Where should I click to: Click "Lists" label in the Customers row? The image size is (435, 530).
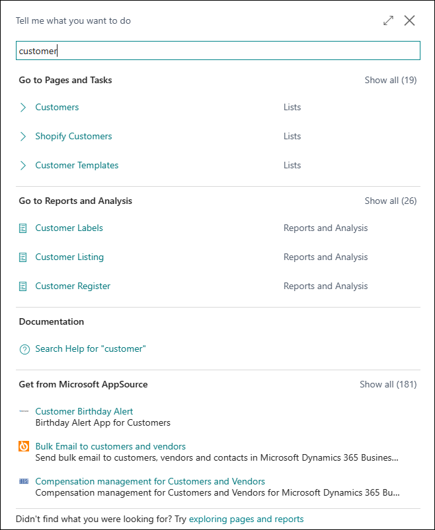click(292, 107)
